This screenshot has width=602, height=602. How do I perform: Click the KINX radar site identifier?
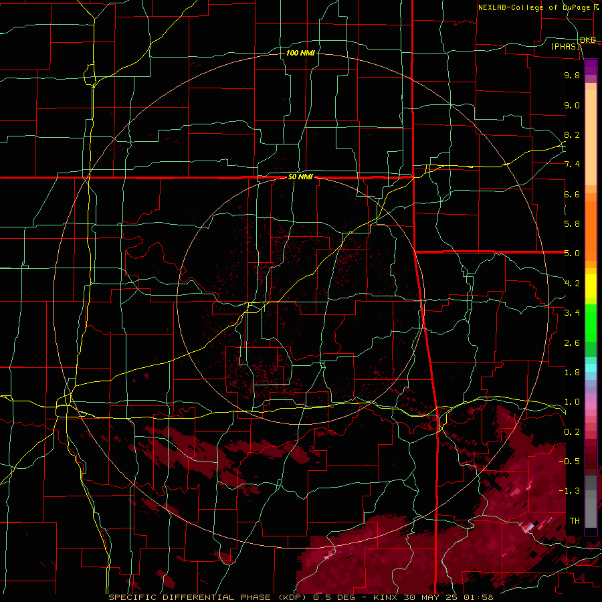click(x=385, y=597)
